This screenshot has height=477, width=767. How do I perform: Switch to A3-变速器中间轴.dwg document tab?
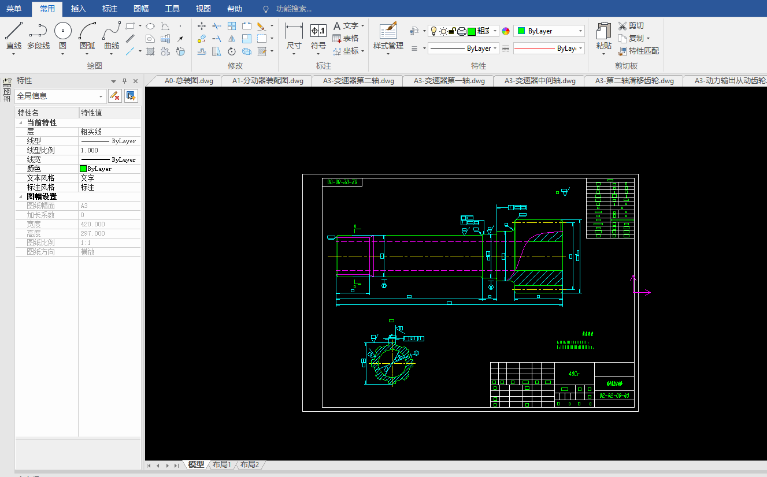(x=540, y=81)
